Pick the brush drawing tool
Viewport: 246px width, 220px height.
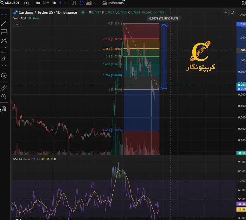(x=4, y=58)
